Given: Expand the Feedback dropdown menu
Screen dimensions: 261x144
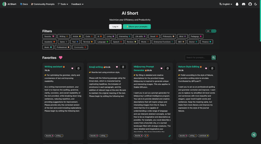Looking at the screenshot, I should [77, 4].
